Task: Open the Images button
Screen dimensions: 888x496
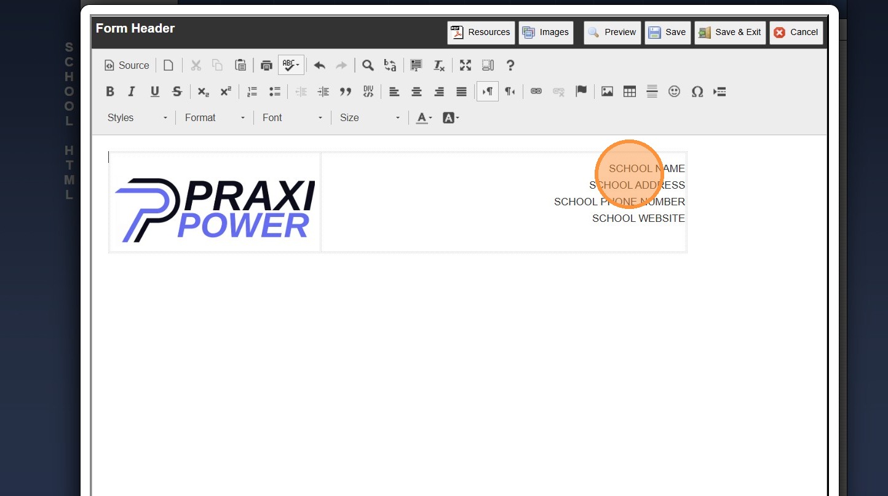Action: coord(546,33)
